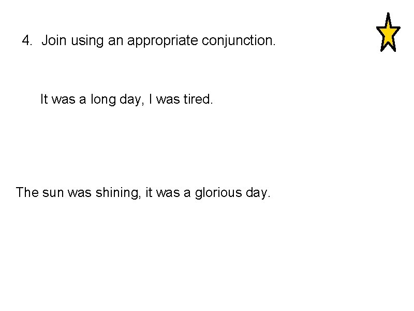Select the question number 4

(x=27, y=40)
